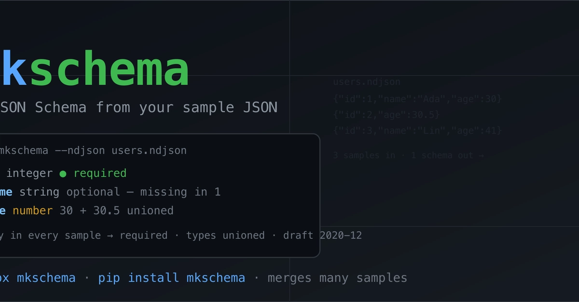The width and height of the screenshot is (579, 302).
Task: Click the 'integer' type label
Action: [x=29, y=173]
